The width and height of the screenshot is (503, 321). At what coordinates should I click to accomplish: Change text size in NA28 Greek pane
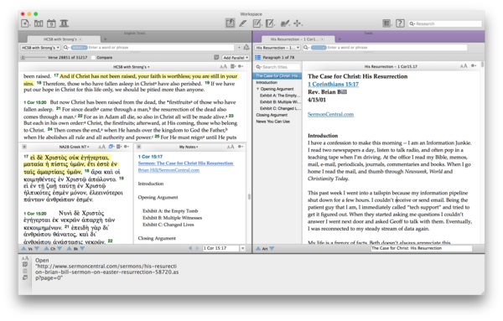[101, 147]
